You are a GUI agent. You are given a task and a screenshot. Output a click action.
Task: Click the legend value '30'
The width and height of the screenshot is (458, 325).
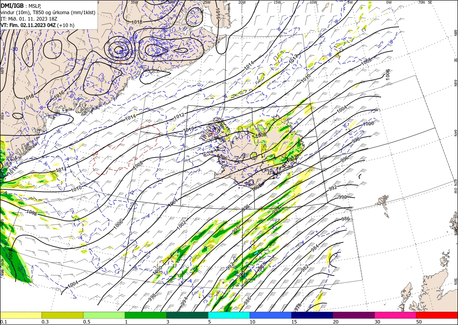pyautogui.click(x=377, y=322)
